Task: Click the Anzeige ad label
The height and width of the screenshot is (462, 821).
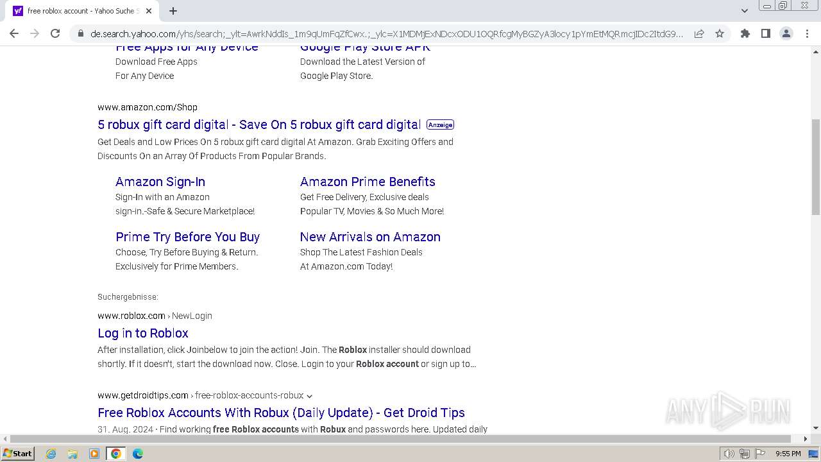Action: tap(440, 124)
